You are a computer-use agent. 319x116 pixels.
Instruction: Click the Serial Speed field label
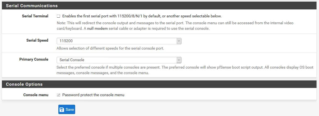(x=37, y=40)
